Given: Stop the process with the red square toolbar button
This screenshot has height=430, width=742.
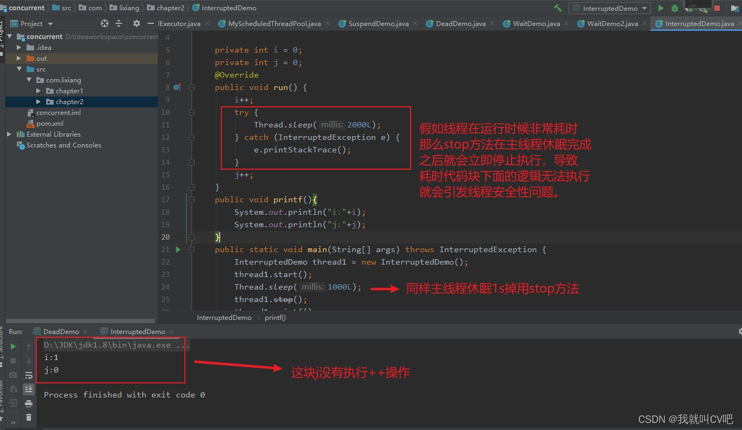Looking at the screenshot, I should pyautogui.click(x=717, y=8).
